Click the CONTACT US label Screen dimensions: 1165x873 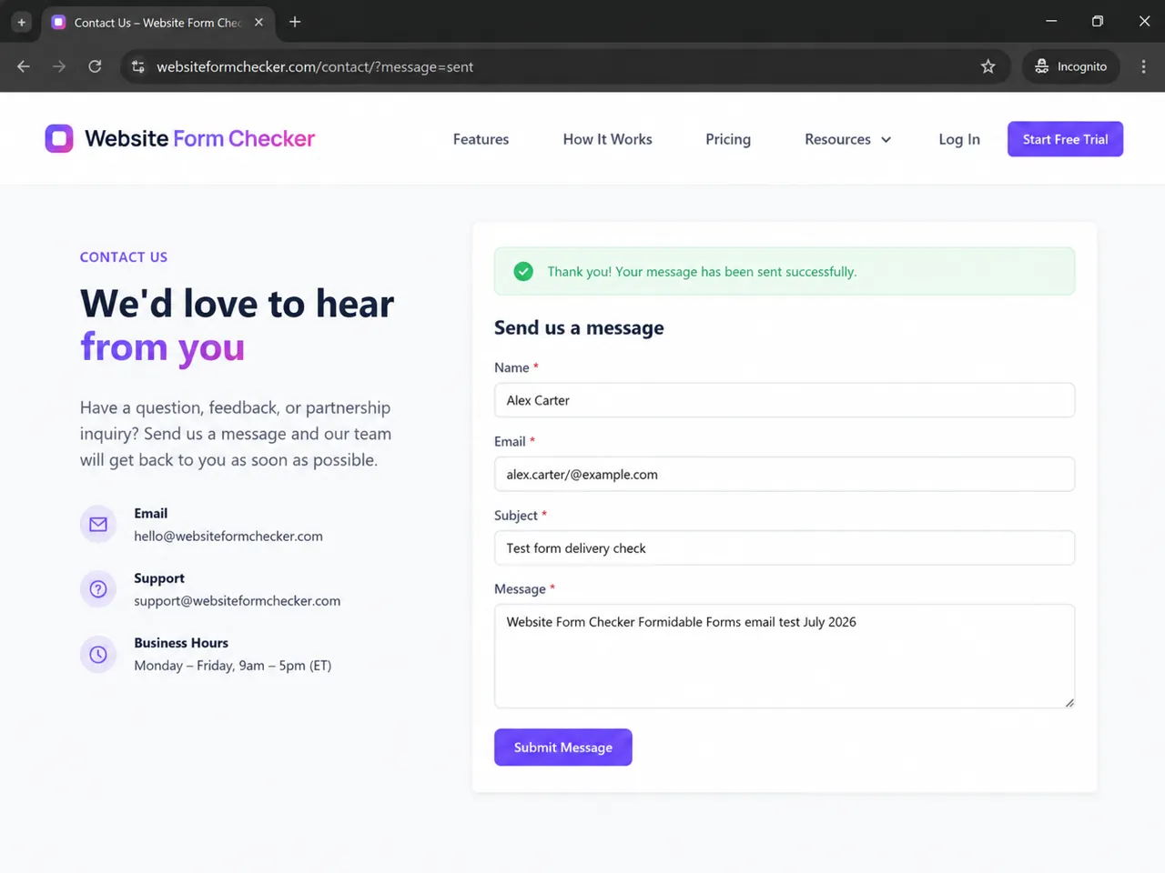[124, 257]
